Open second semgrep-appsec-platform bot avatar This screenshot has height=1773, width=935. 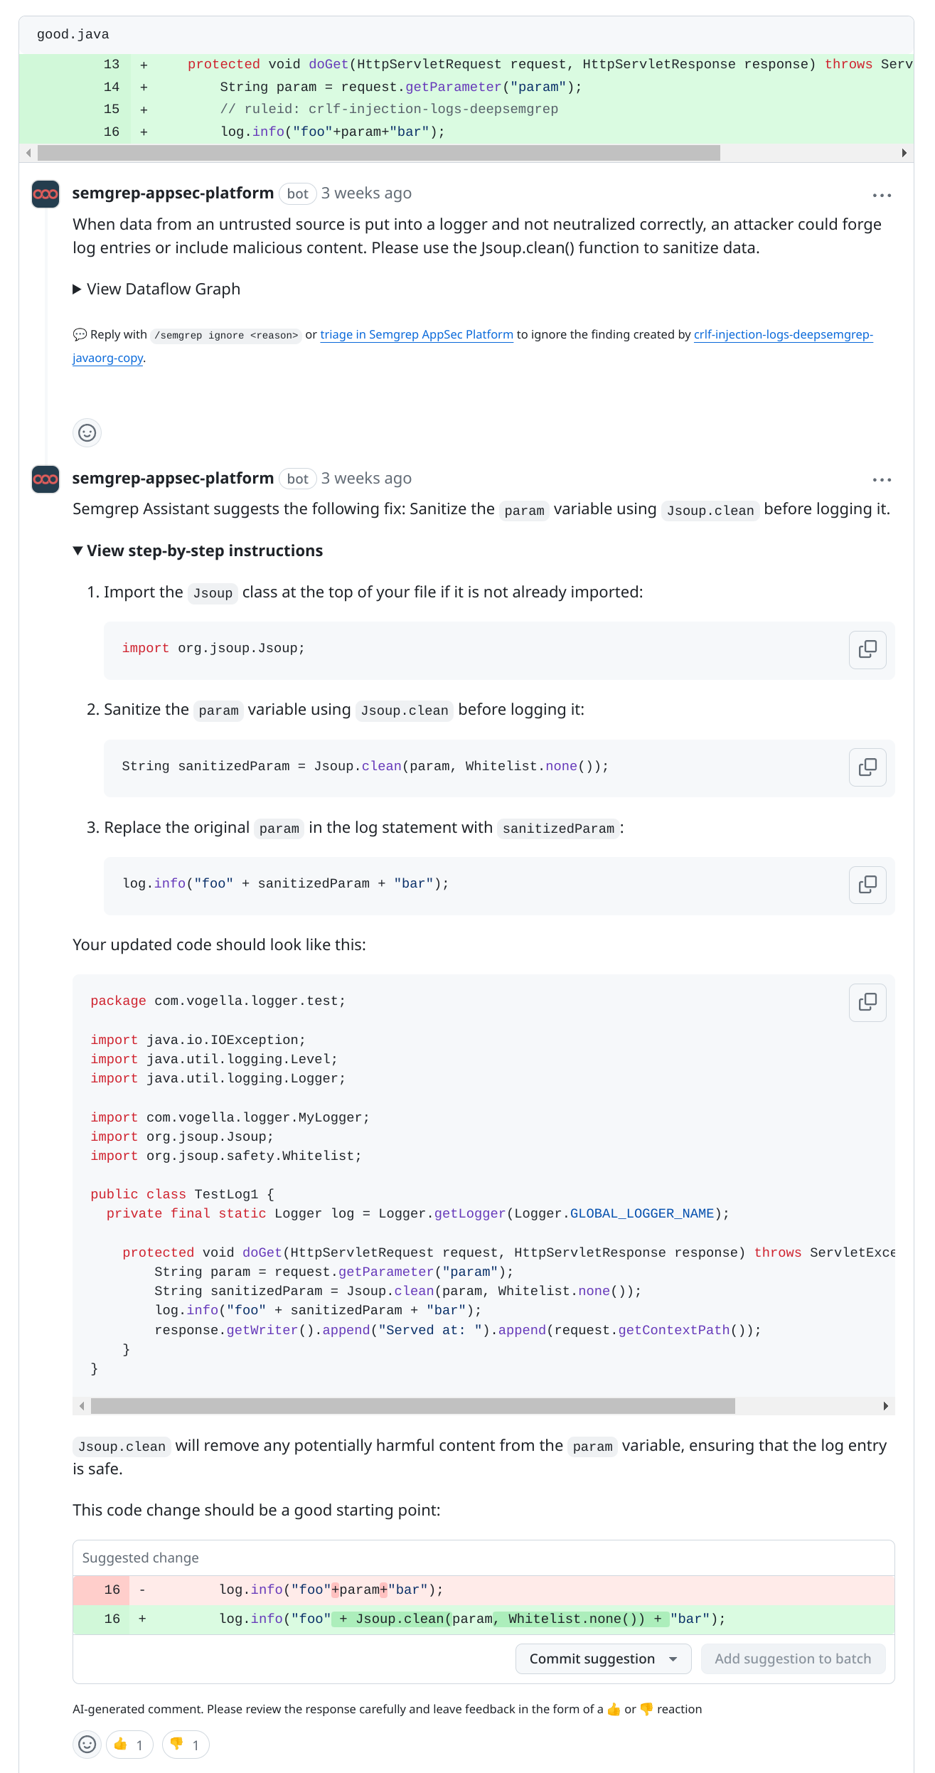[45, 479]
